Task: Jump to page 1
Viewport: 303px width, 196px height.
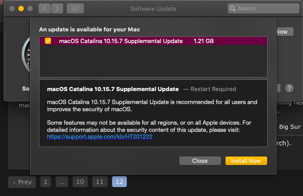Action: coord(46,182)
